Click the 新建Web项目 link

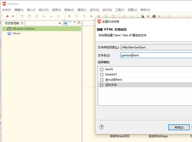119,136
